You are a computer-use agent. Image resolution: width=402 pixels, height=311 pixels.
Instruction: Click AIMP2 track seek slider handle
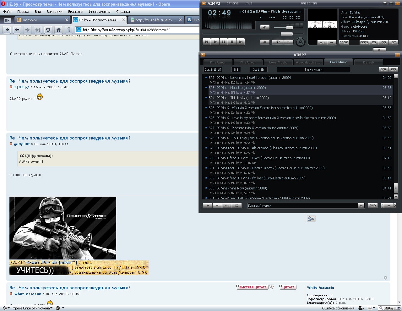[286, 34]
